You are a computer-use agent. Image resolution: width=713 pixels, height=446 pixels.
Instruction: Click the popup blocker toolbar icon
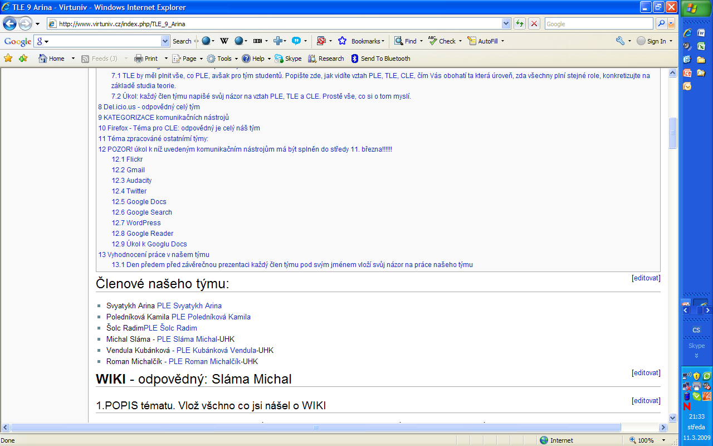coord(321,41)
